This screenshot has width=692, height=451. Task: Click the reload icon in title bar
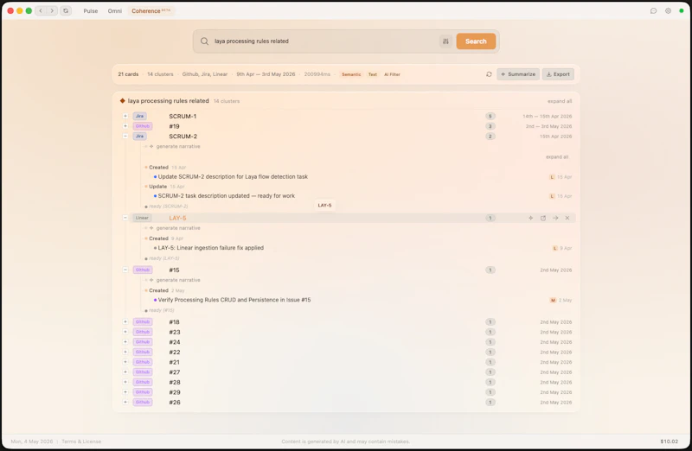pos(66,10)
